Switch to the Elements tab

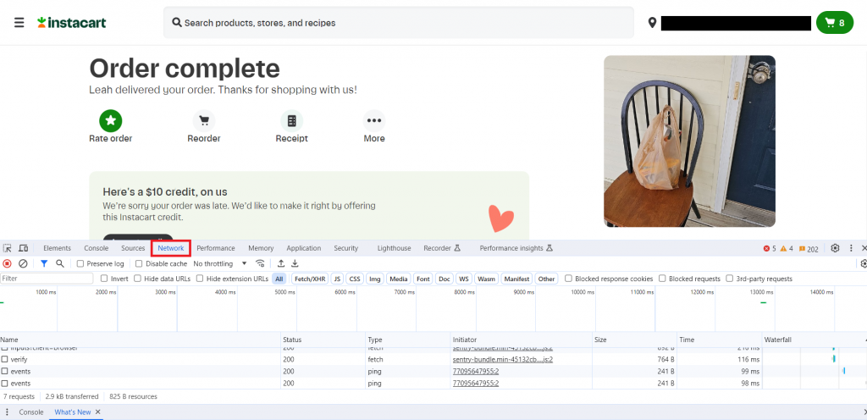pos(57,248)
